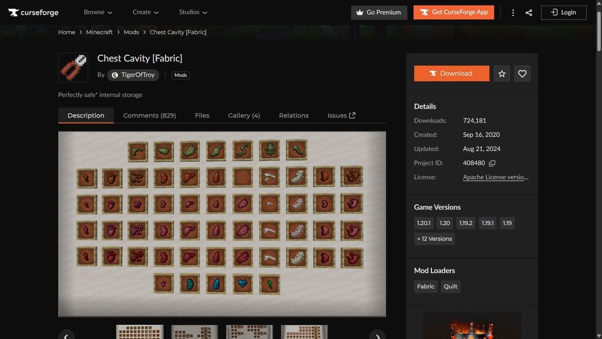Screen dimensions: 602x339
Task: Copy the Project ID using the copy icon
Action: (492, 163)
